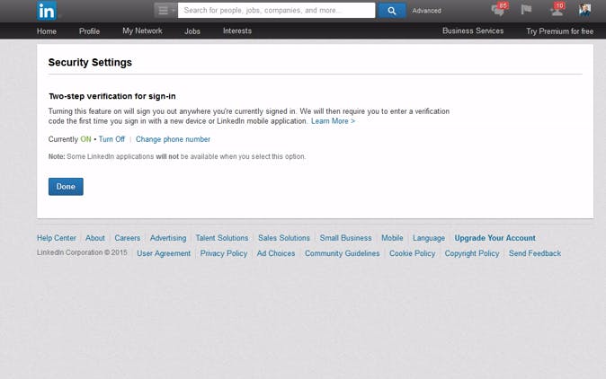Open the Careers footer link
The height and width of the screenshot is (379, 606).
[127, 238]
